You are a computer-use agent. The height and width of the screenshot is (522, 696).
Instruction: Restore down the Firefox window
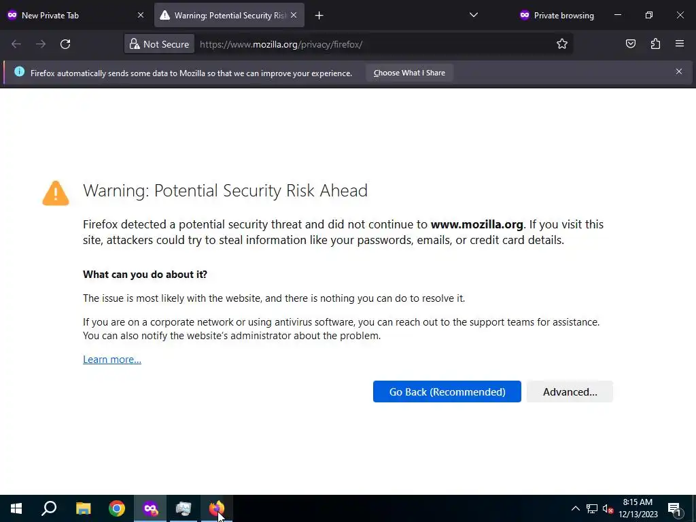(x=648, y=15)
